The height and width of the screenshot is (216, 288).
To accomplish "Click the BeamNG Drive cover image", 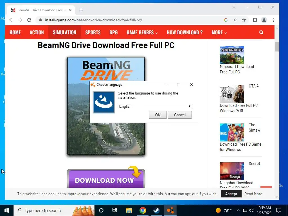I will point(106,106).
